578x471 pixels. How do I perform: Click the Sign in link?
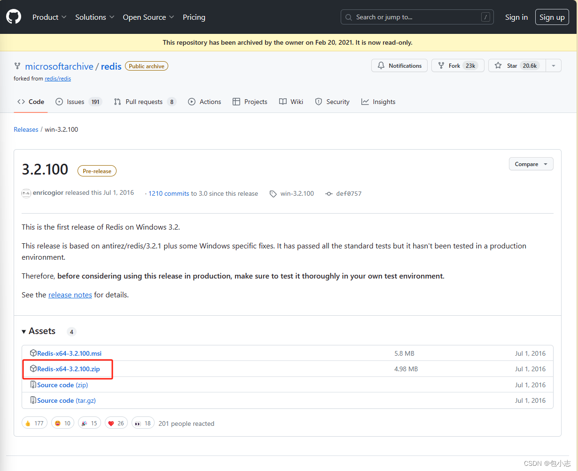click(x=516, y=17)
